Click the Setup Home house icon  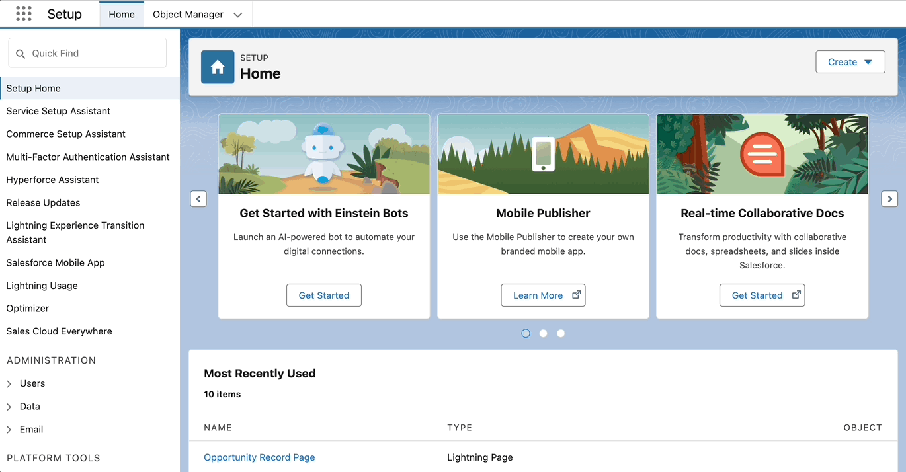218,67
